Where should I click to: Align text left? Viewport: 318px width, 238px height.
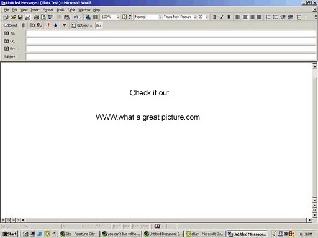click(238, 17)
